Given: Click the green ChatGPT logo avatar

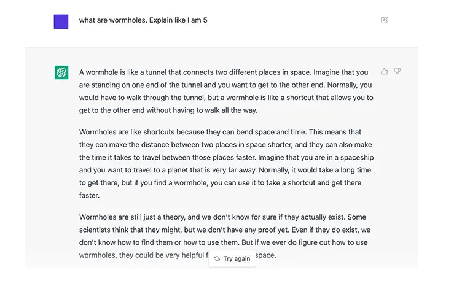Looking at the screenshot, I should [x=61, y=72].
